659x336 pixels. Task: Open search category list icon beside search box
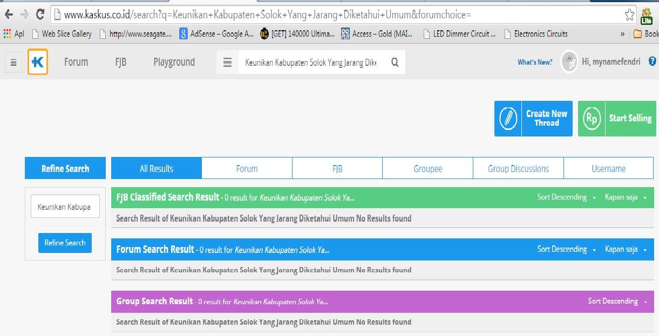tap(228, 63)
